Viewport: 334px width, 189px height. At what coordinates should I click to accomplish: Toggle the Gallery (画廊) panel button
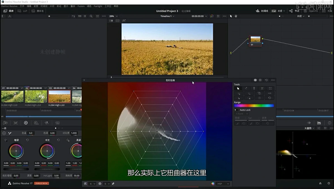8,11
